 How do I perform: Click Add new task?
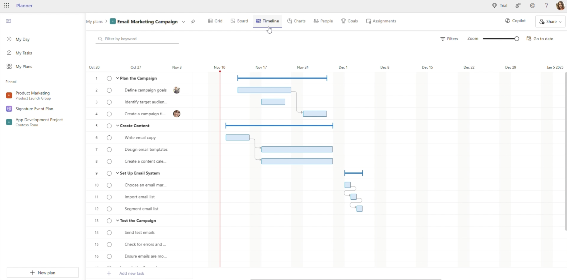click(x=131, y=273)
